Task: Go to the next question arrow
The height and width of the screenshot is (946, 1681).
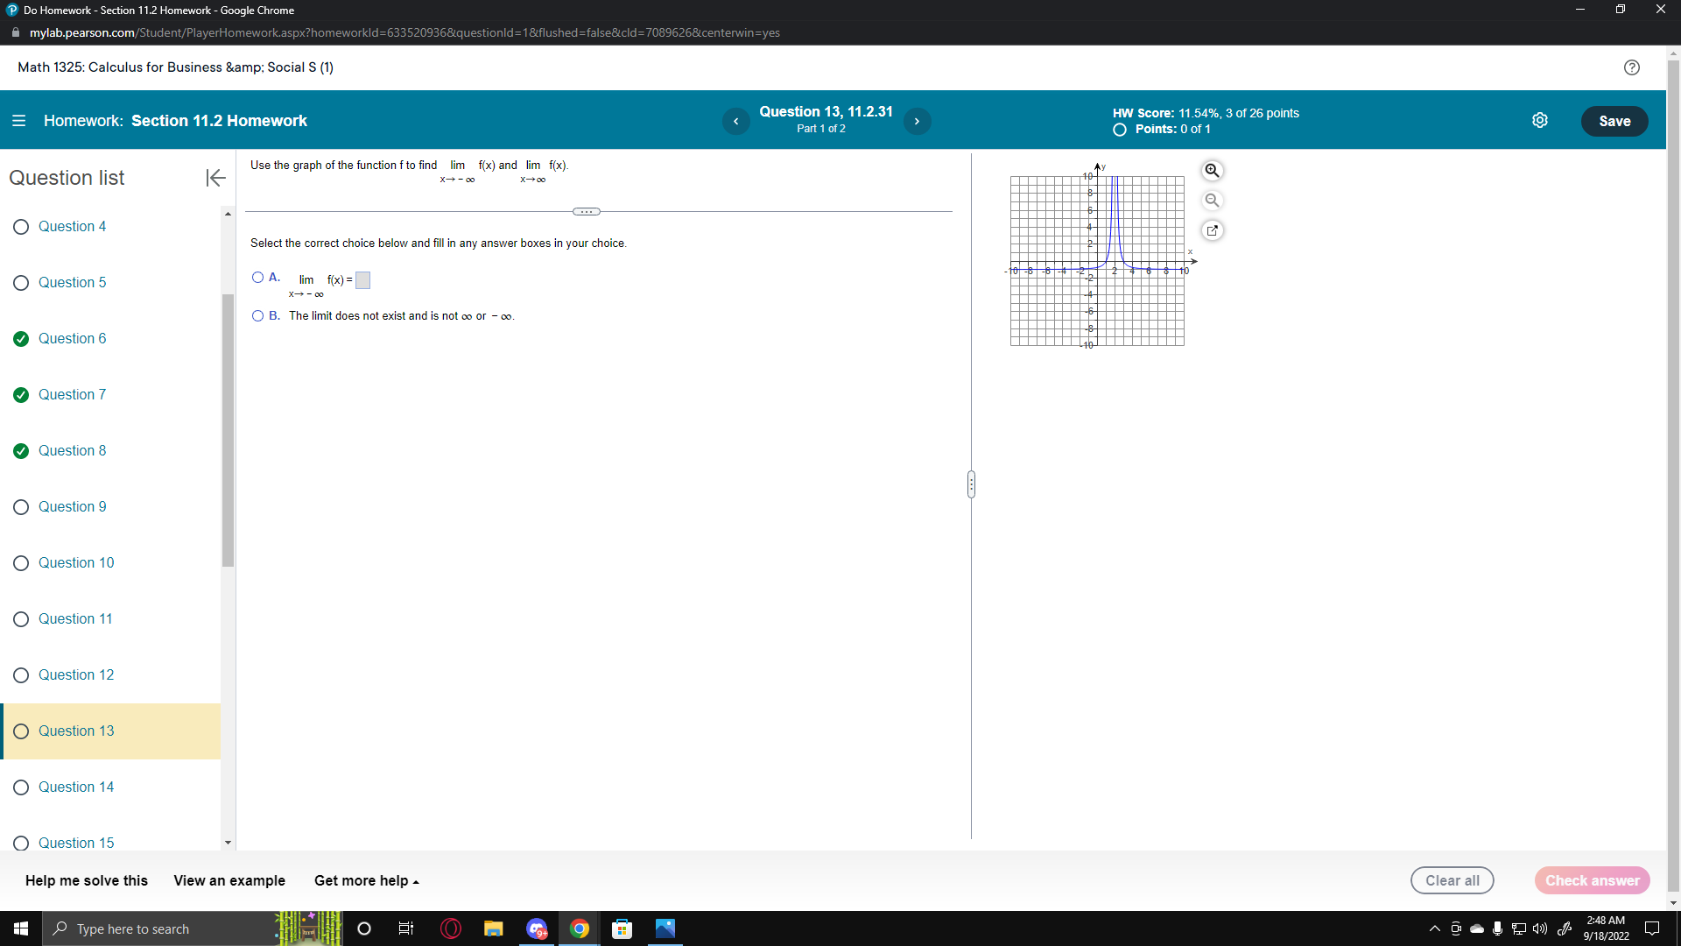Action: tap(917, 121)
